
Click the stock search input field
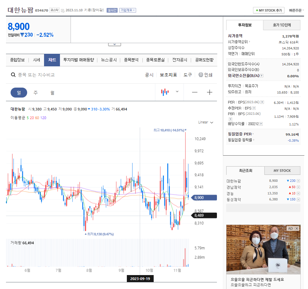point(36,75)
